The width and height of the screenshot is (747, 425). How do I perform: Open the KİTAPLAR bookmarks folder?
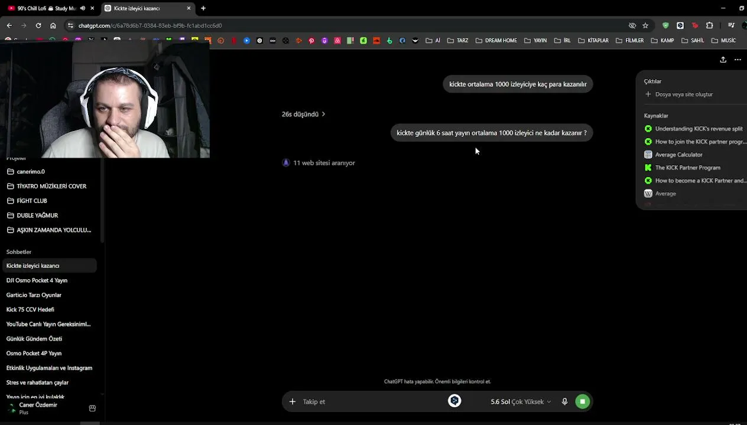click(593, 41)
